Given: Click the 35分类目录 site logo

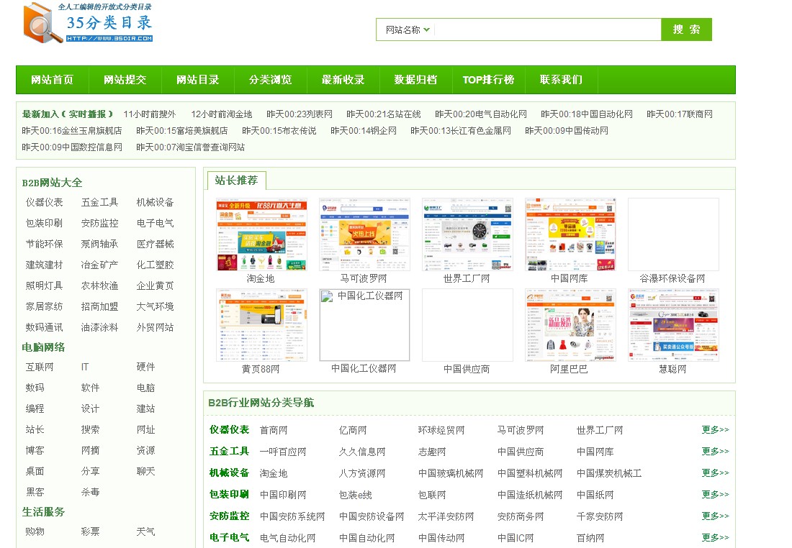Looking at the screenshot, I should pyautogui.click(x=88, y=23).
